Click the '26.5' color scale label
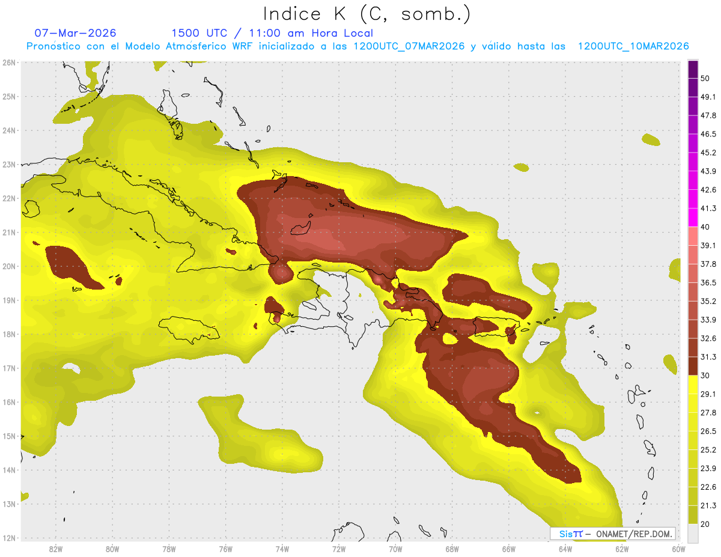Viewport: 721px width, 557px height. click(x=708, y=431)
